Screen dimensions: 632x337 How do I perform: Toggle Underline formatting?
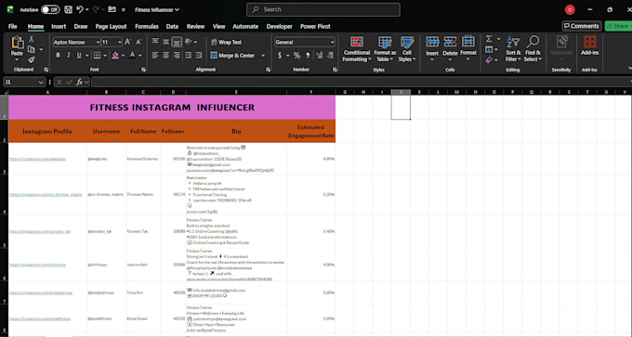coord(79,56)
